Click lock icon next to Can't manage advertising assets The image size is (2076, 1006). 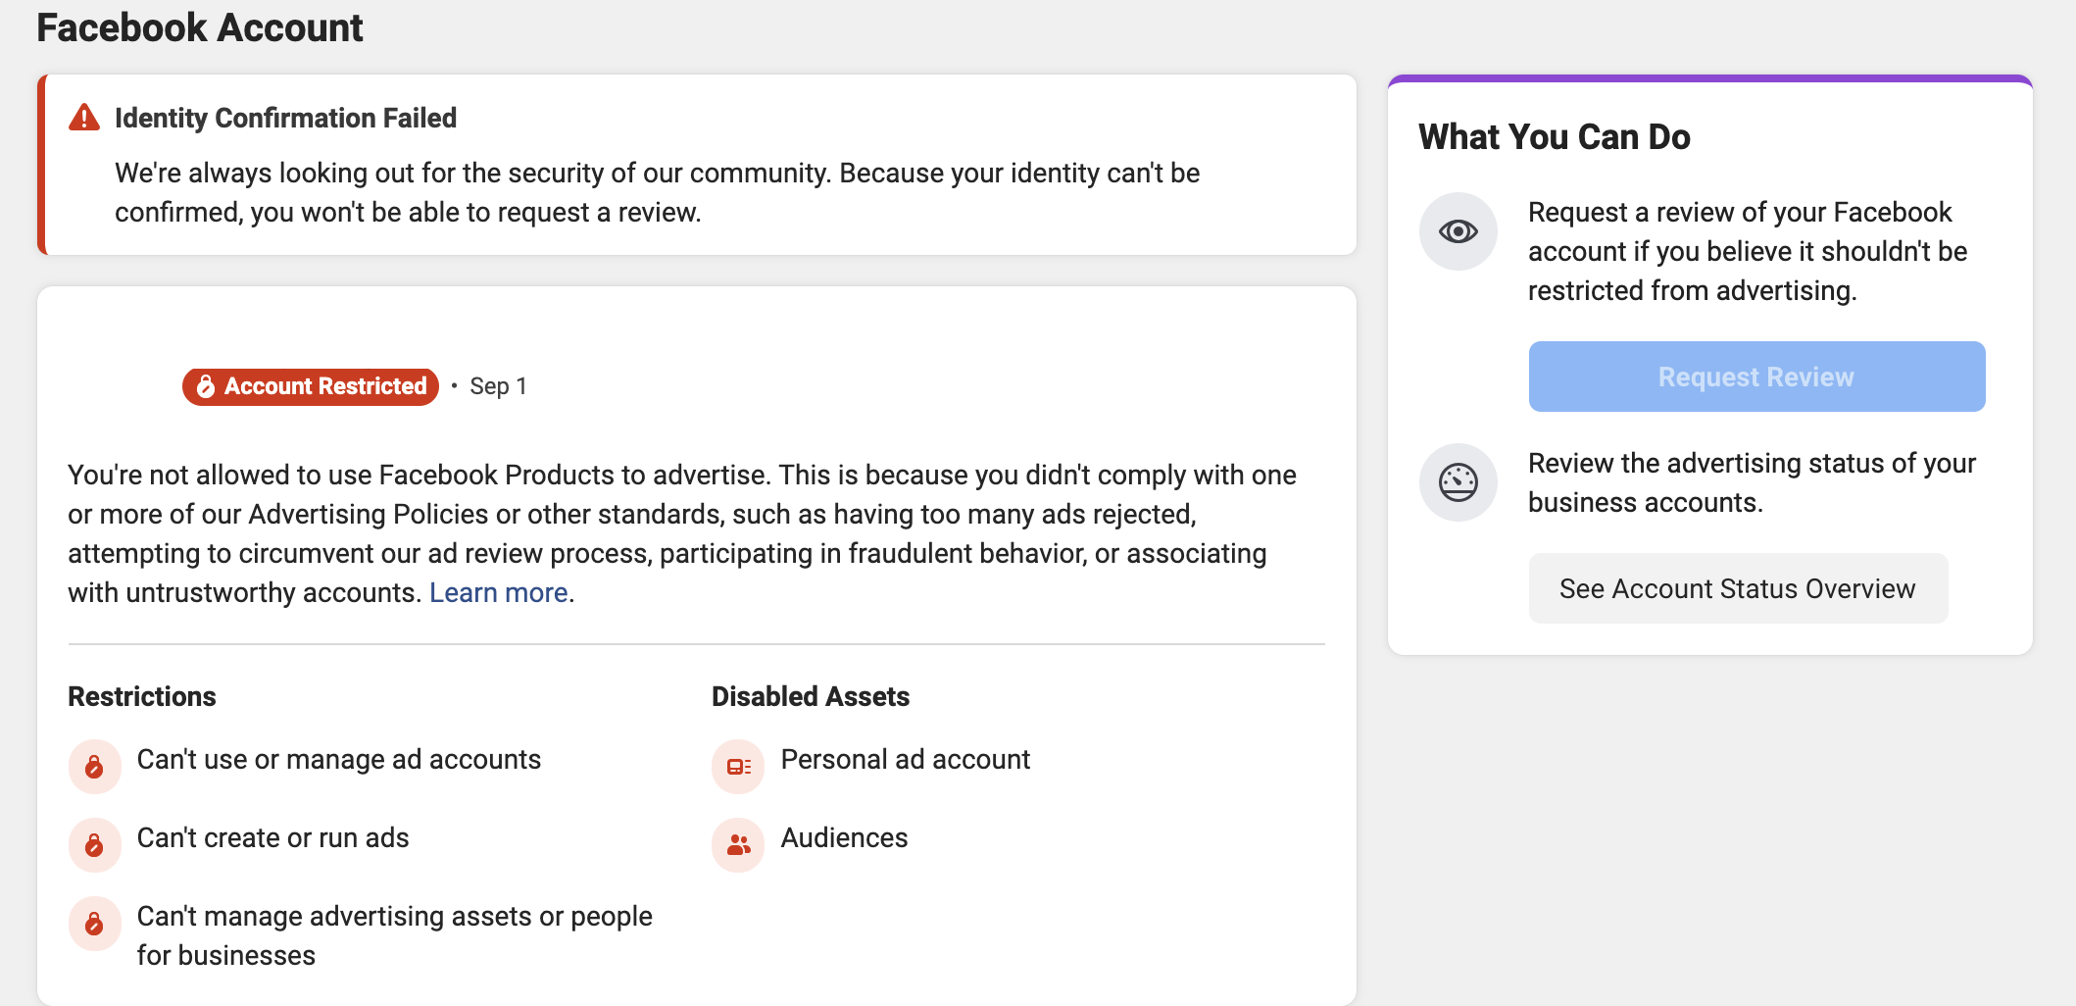coord(95,923)
